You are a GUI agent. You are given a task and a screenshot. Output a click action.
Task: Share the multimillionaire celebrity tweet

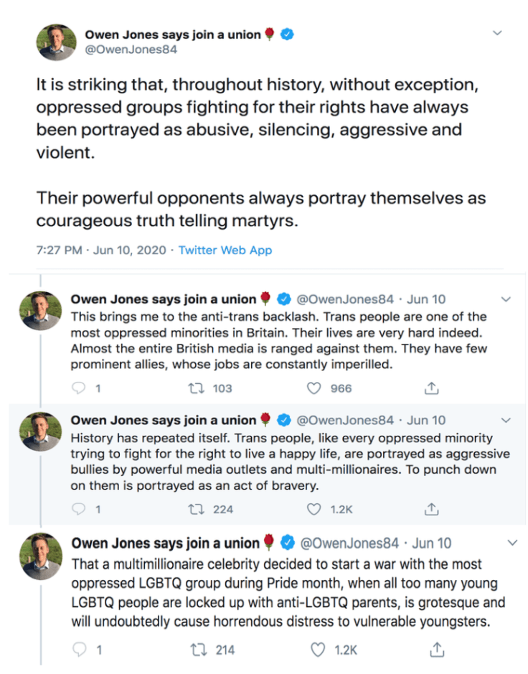(436, 650)
